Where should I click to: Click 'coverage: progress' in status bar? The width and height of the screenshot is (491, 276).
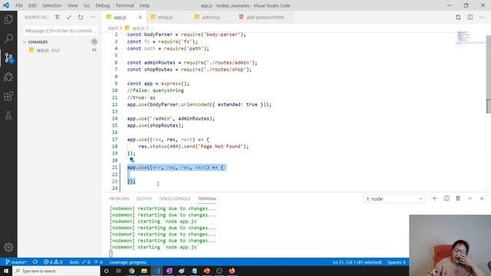coord(128,262)
